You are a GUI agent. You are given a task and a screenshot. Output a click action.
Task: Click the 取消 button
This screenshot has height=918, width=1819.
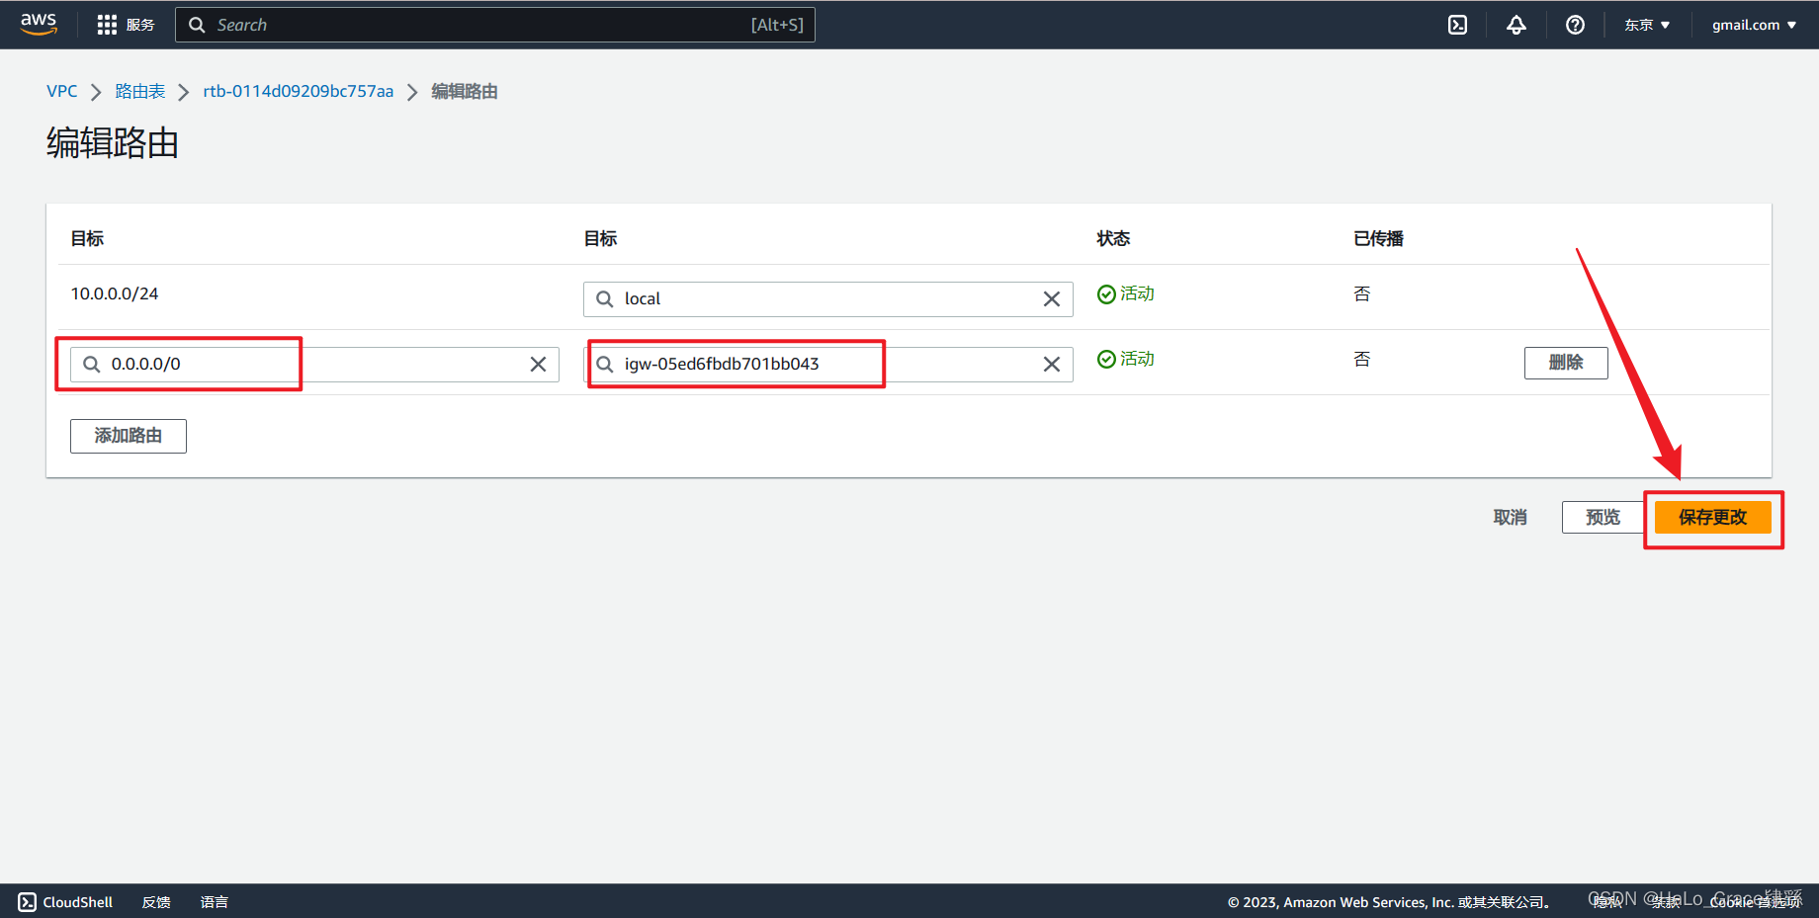1510,517
